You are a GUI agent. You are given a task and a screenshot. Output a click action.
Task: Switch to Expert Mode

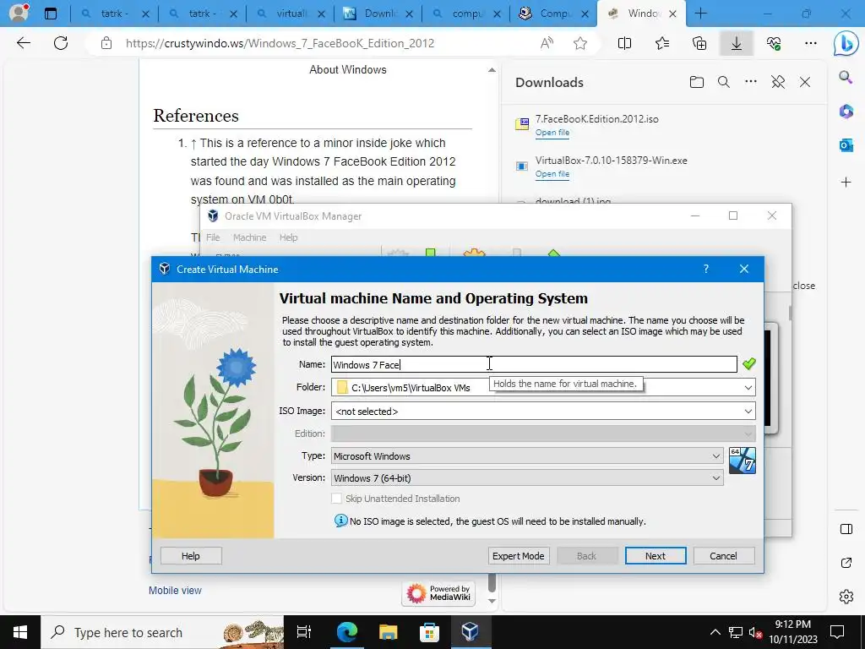click(518, 556)
